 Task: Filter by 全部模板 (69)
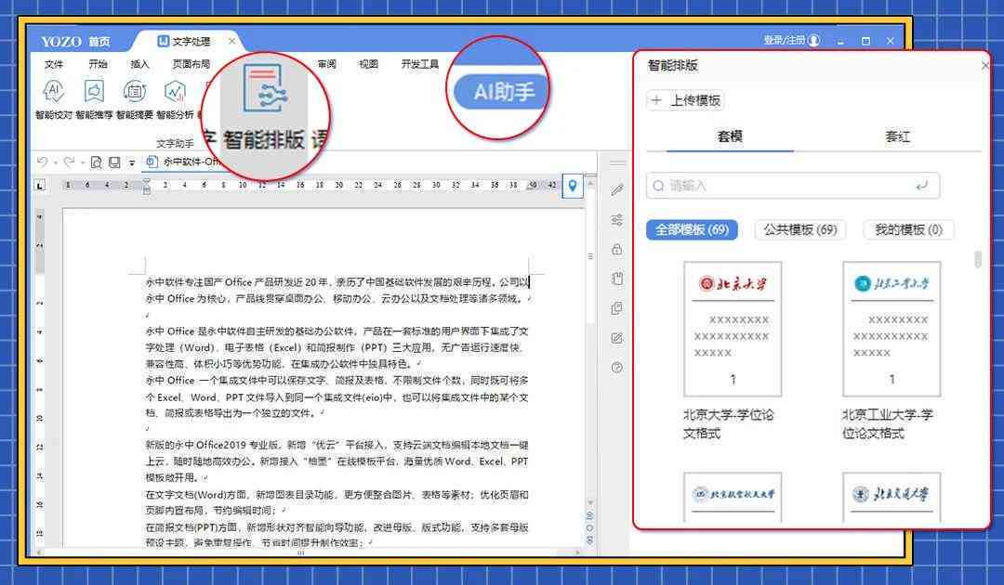point(692,229)
